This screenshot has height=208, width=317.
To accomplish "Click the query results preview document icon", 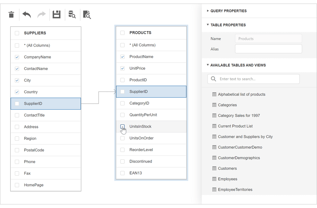I will pyautogui.click(x=87, y=14).
